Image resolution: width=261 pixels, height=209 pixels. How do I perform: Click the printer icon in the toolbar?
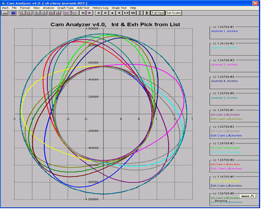(5, 13)
